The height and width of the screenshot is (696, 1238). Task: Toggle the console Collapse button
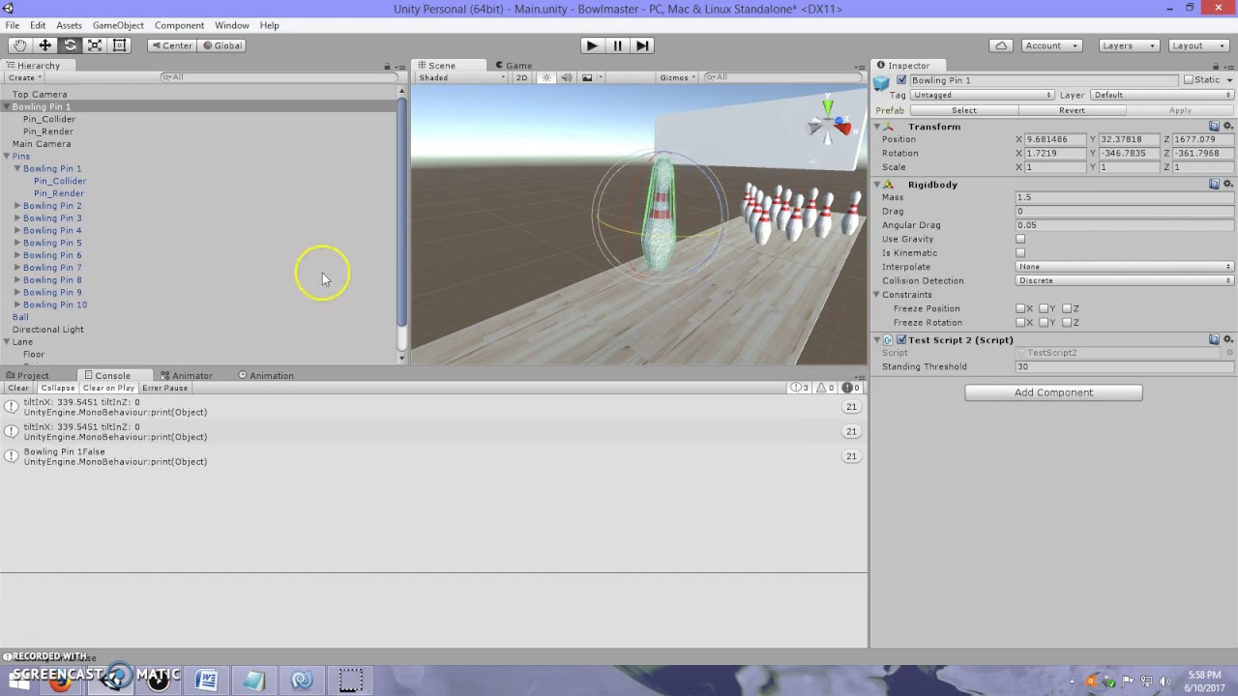[58, 388]
